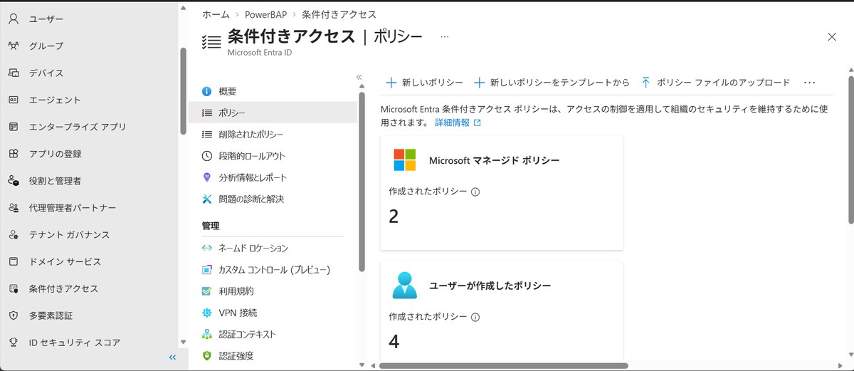Click the 多要素認証 shield icon
854x371 pixels.
13,315
